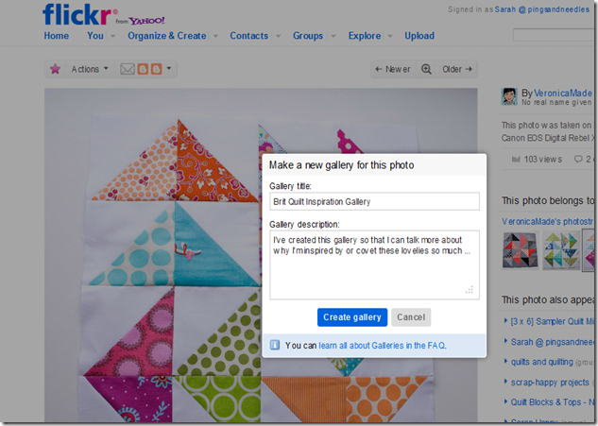Click the email share envelope icon
This screenshot has width=598, height=426.
[128, 69]
